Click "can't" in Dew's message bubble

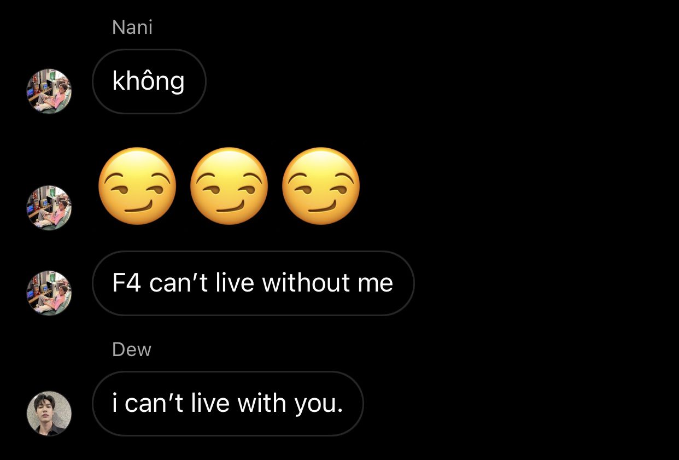154,403
